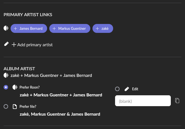Screen dimensions: 185x129
Task: Click the Prefer file artist name text
Action: pos(60,114)
